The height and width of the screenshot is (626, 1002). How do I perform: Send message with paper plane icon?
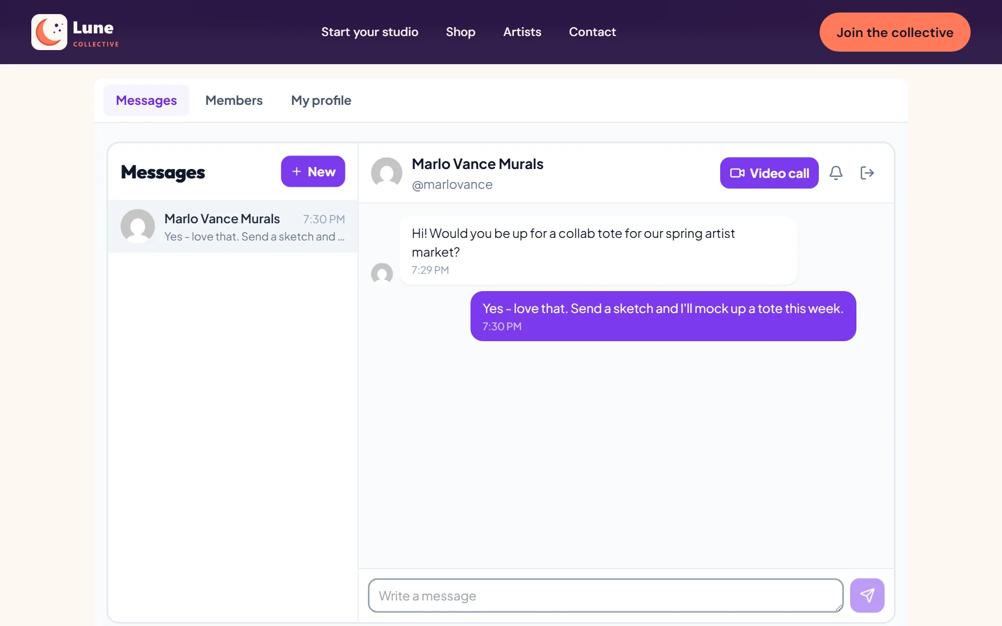[867, 595]
